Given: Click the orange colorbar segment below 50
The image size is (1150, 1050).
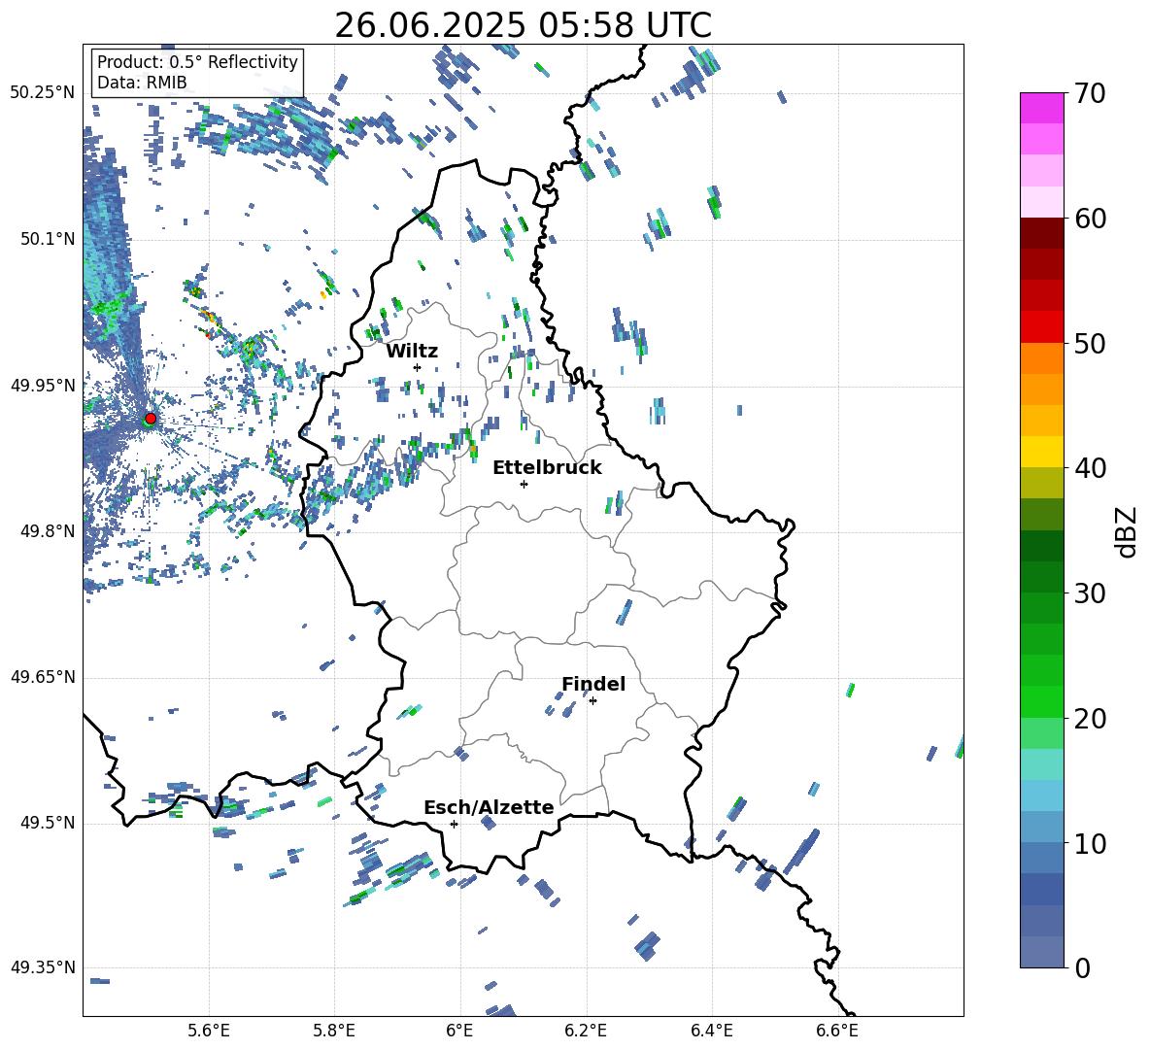Looking at the screenshot, I should pyautogui.click(x=1042, y=358).
